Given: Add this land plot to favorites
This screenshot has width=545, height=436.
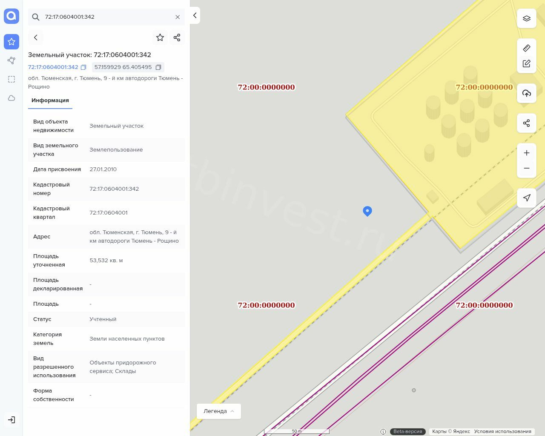Looking at the screenshot, I should tap(160, 37).
